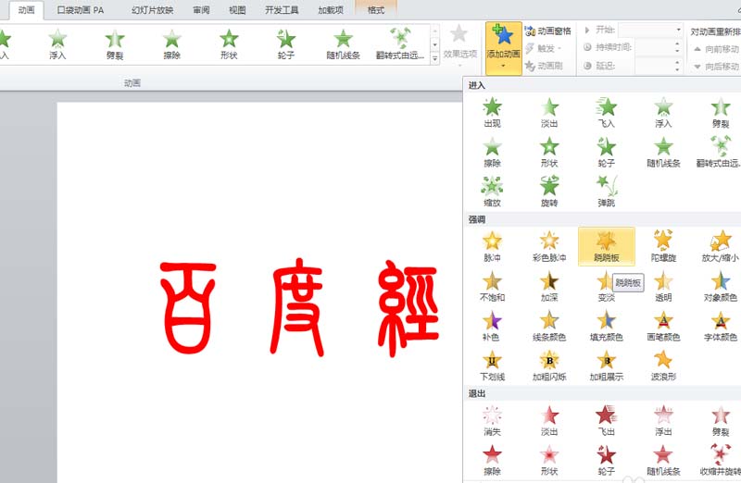Viewport: 741px width, 483px height.
Task: Select the 弹跳 entrance animation
Action: [x=607, y=192]
